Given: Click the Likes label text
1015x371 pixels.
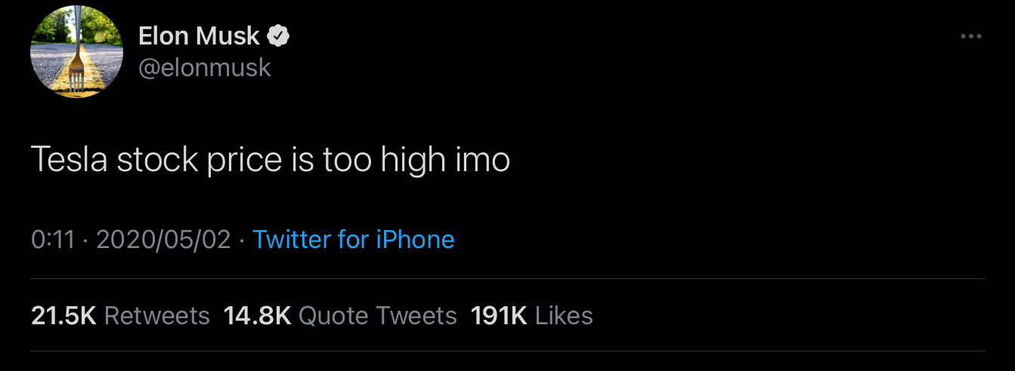Looking at the screenshot, I should [x=564, y=315].
